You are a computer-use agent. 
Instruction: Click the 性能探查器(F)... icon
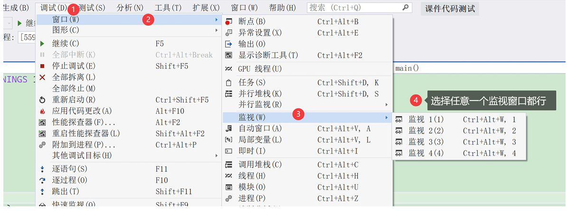tap(42, 122)
